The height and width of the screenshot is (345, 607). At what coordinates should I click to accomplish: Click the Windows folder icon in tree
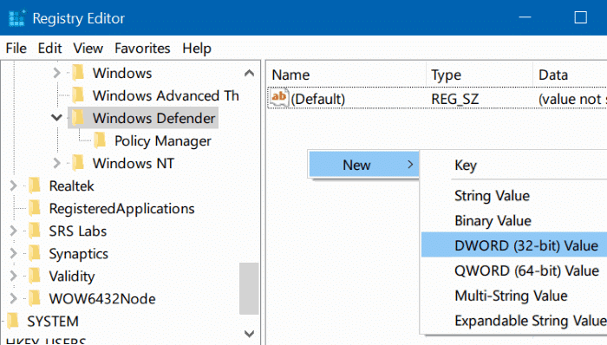pos(78,73)
